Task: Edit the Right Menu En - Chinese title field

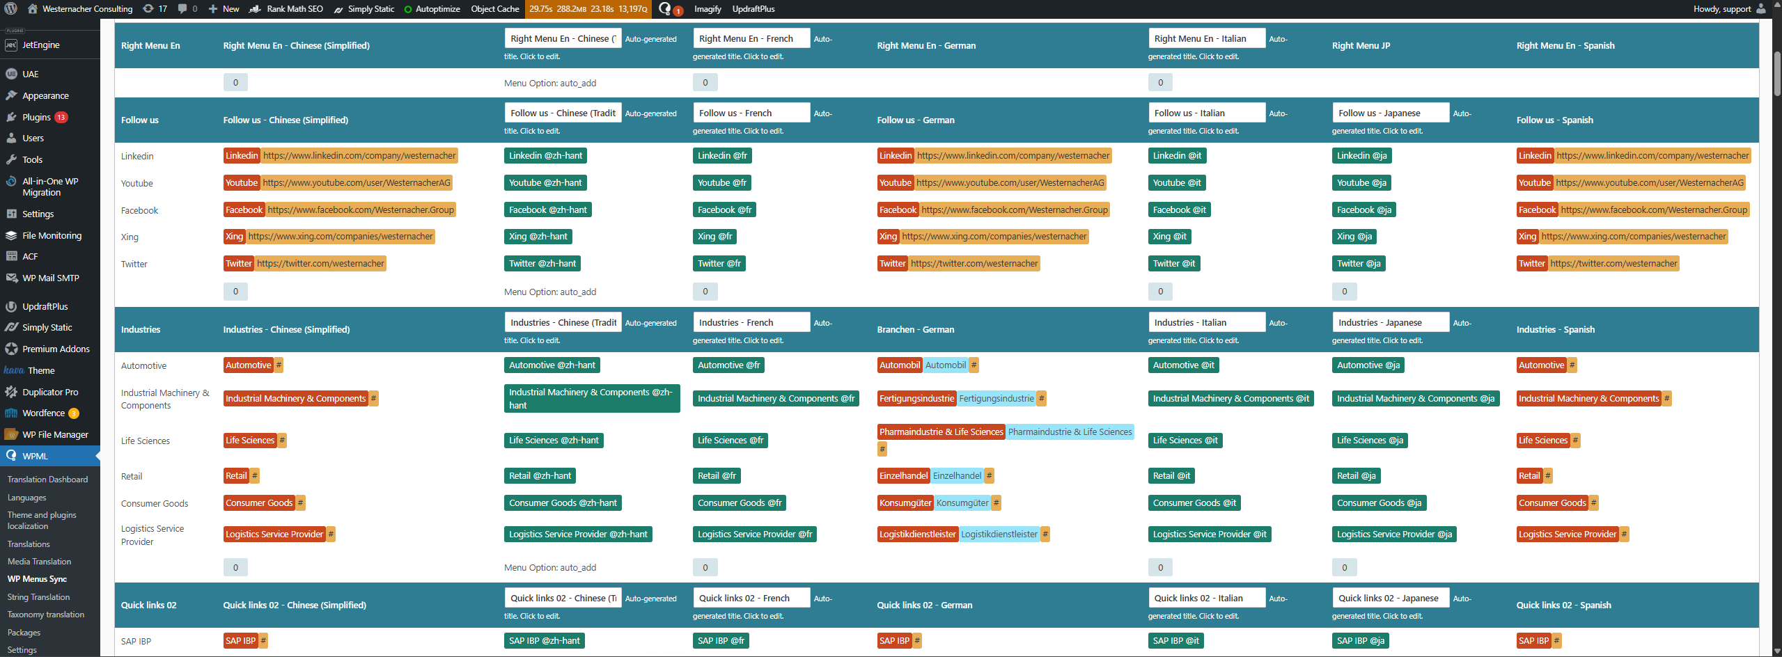Action: 563,38
